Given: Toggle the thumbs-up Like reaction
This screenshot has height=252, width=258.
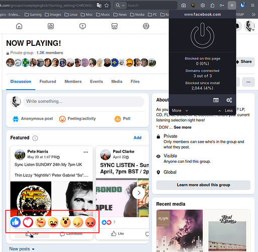Looking at the screenshot, I should click(x=16, y=222).
